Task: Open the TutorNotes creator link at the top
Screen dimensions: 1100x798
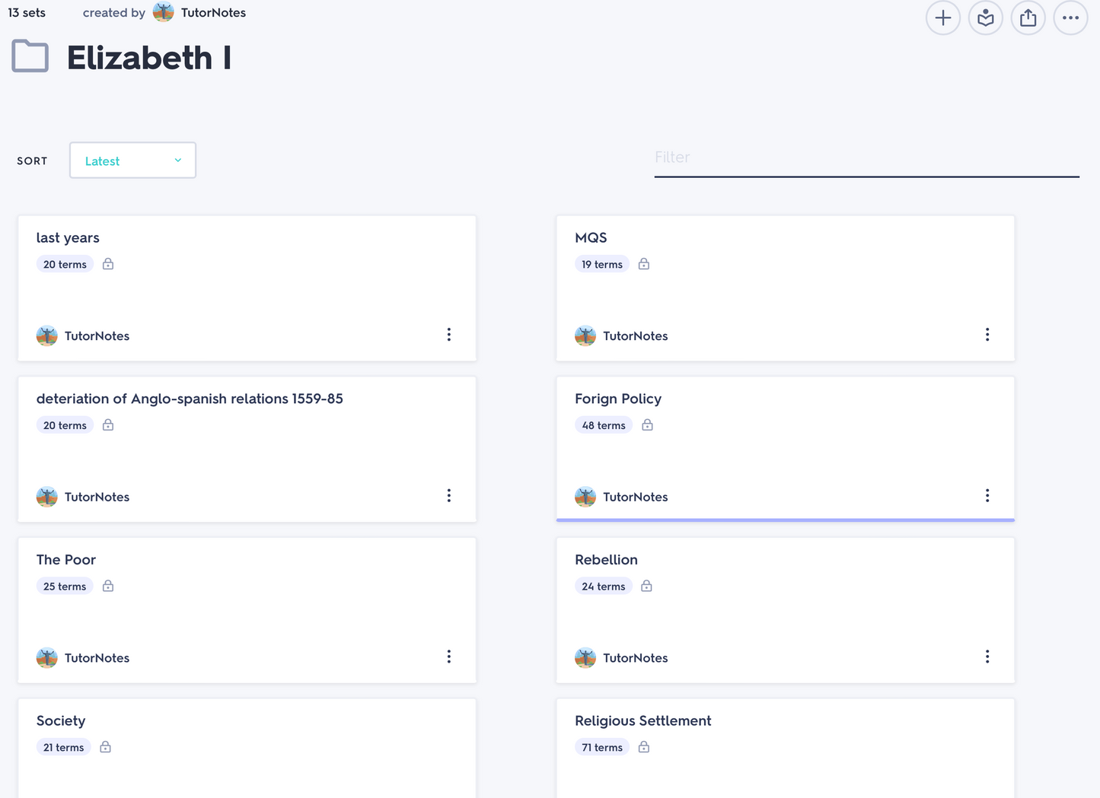Action: (x=213, y=12)
